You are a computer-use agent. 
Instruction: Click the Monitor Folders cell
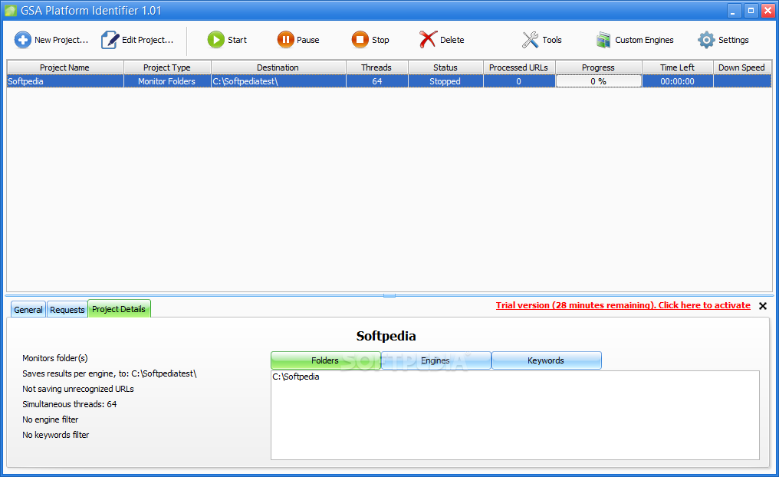[167, 81]
